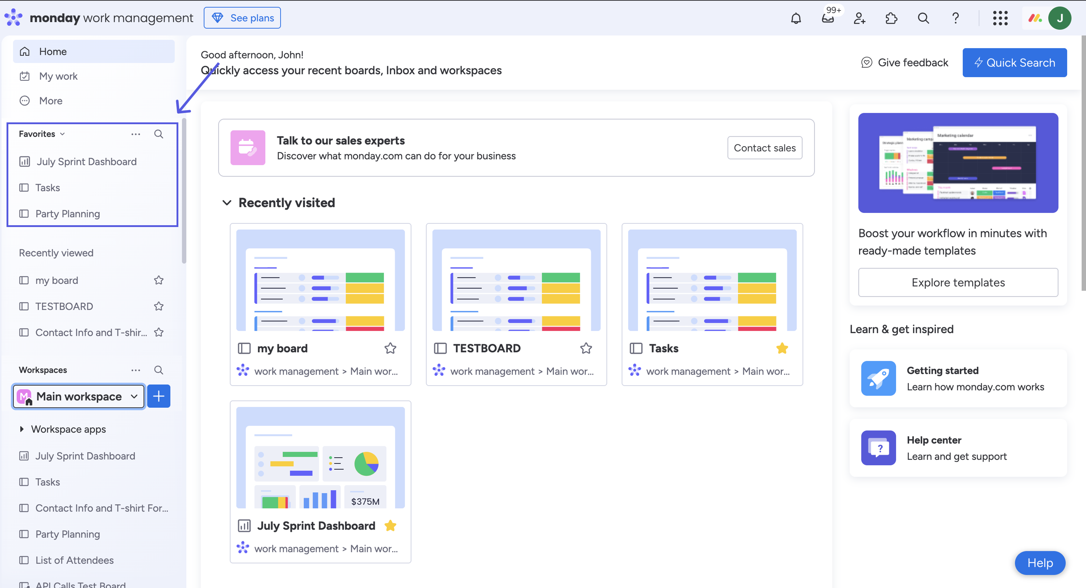
Task: Toggle star on TESTBOARD card
Action: click(586, 348)
